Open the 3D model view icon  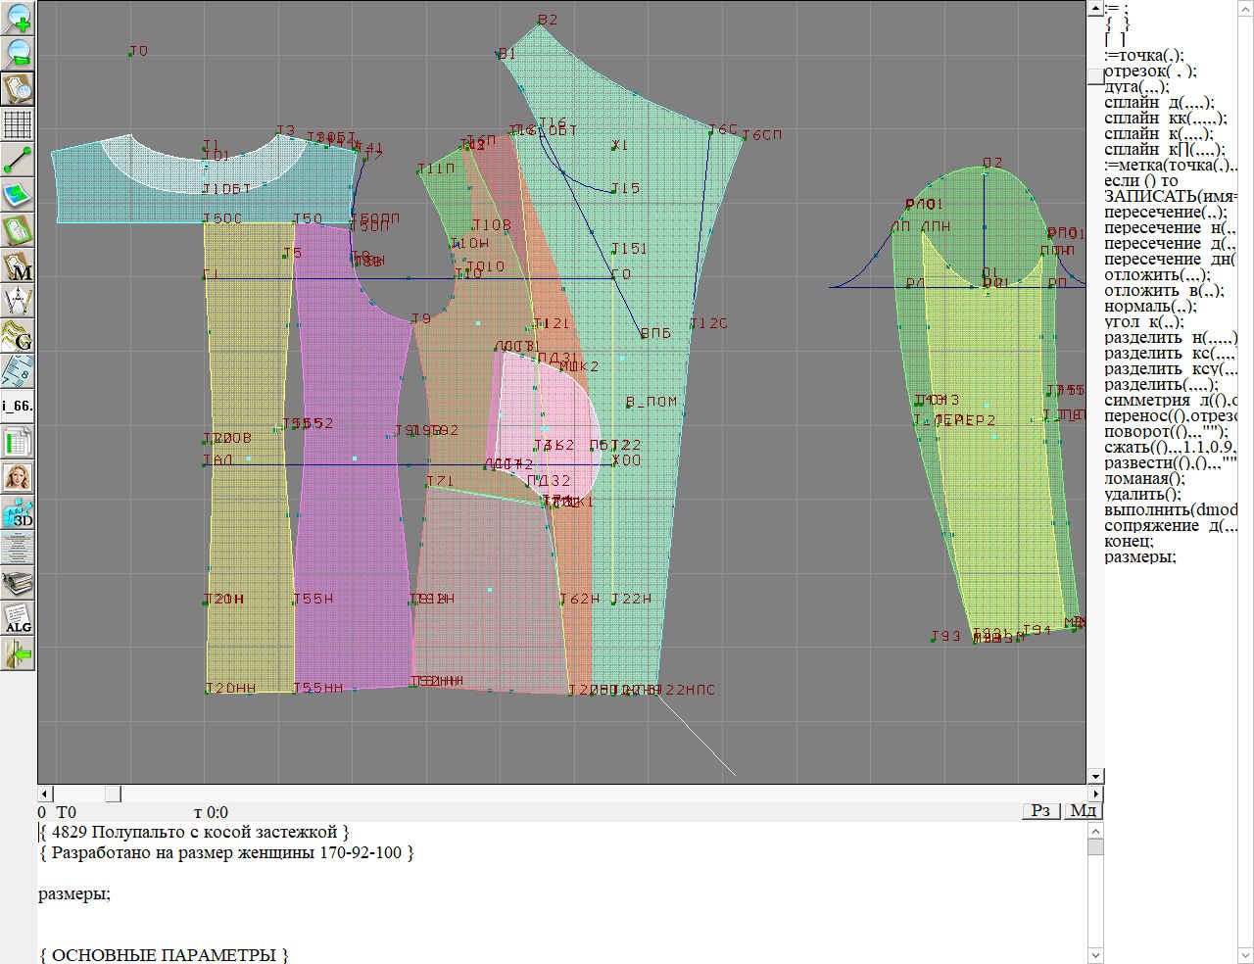click(x=18, y=512)
